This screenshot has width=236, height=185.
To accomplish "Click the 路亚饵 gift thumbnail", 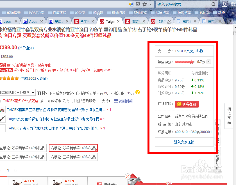I will (x=3, y=110).
